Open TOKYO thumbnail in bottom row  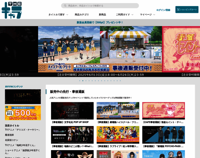[x=163, y=154]
